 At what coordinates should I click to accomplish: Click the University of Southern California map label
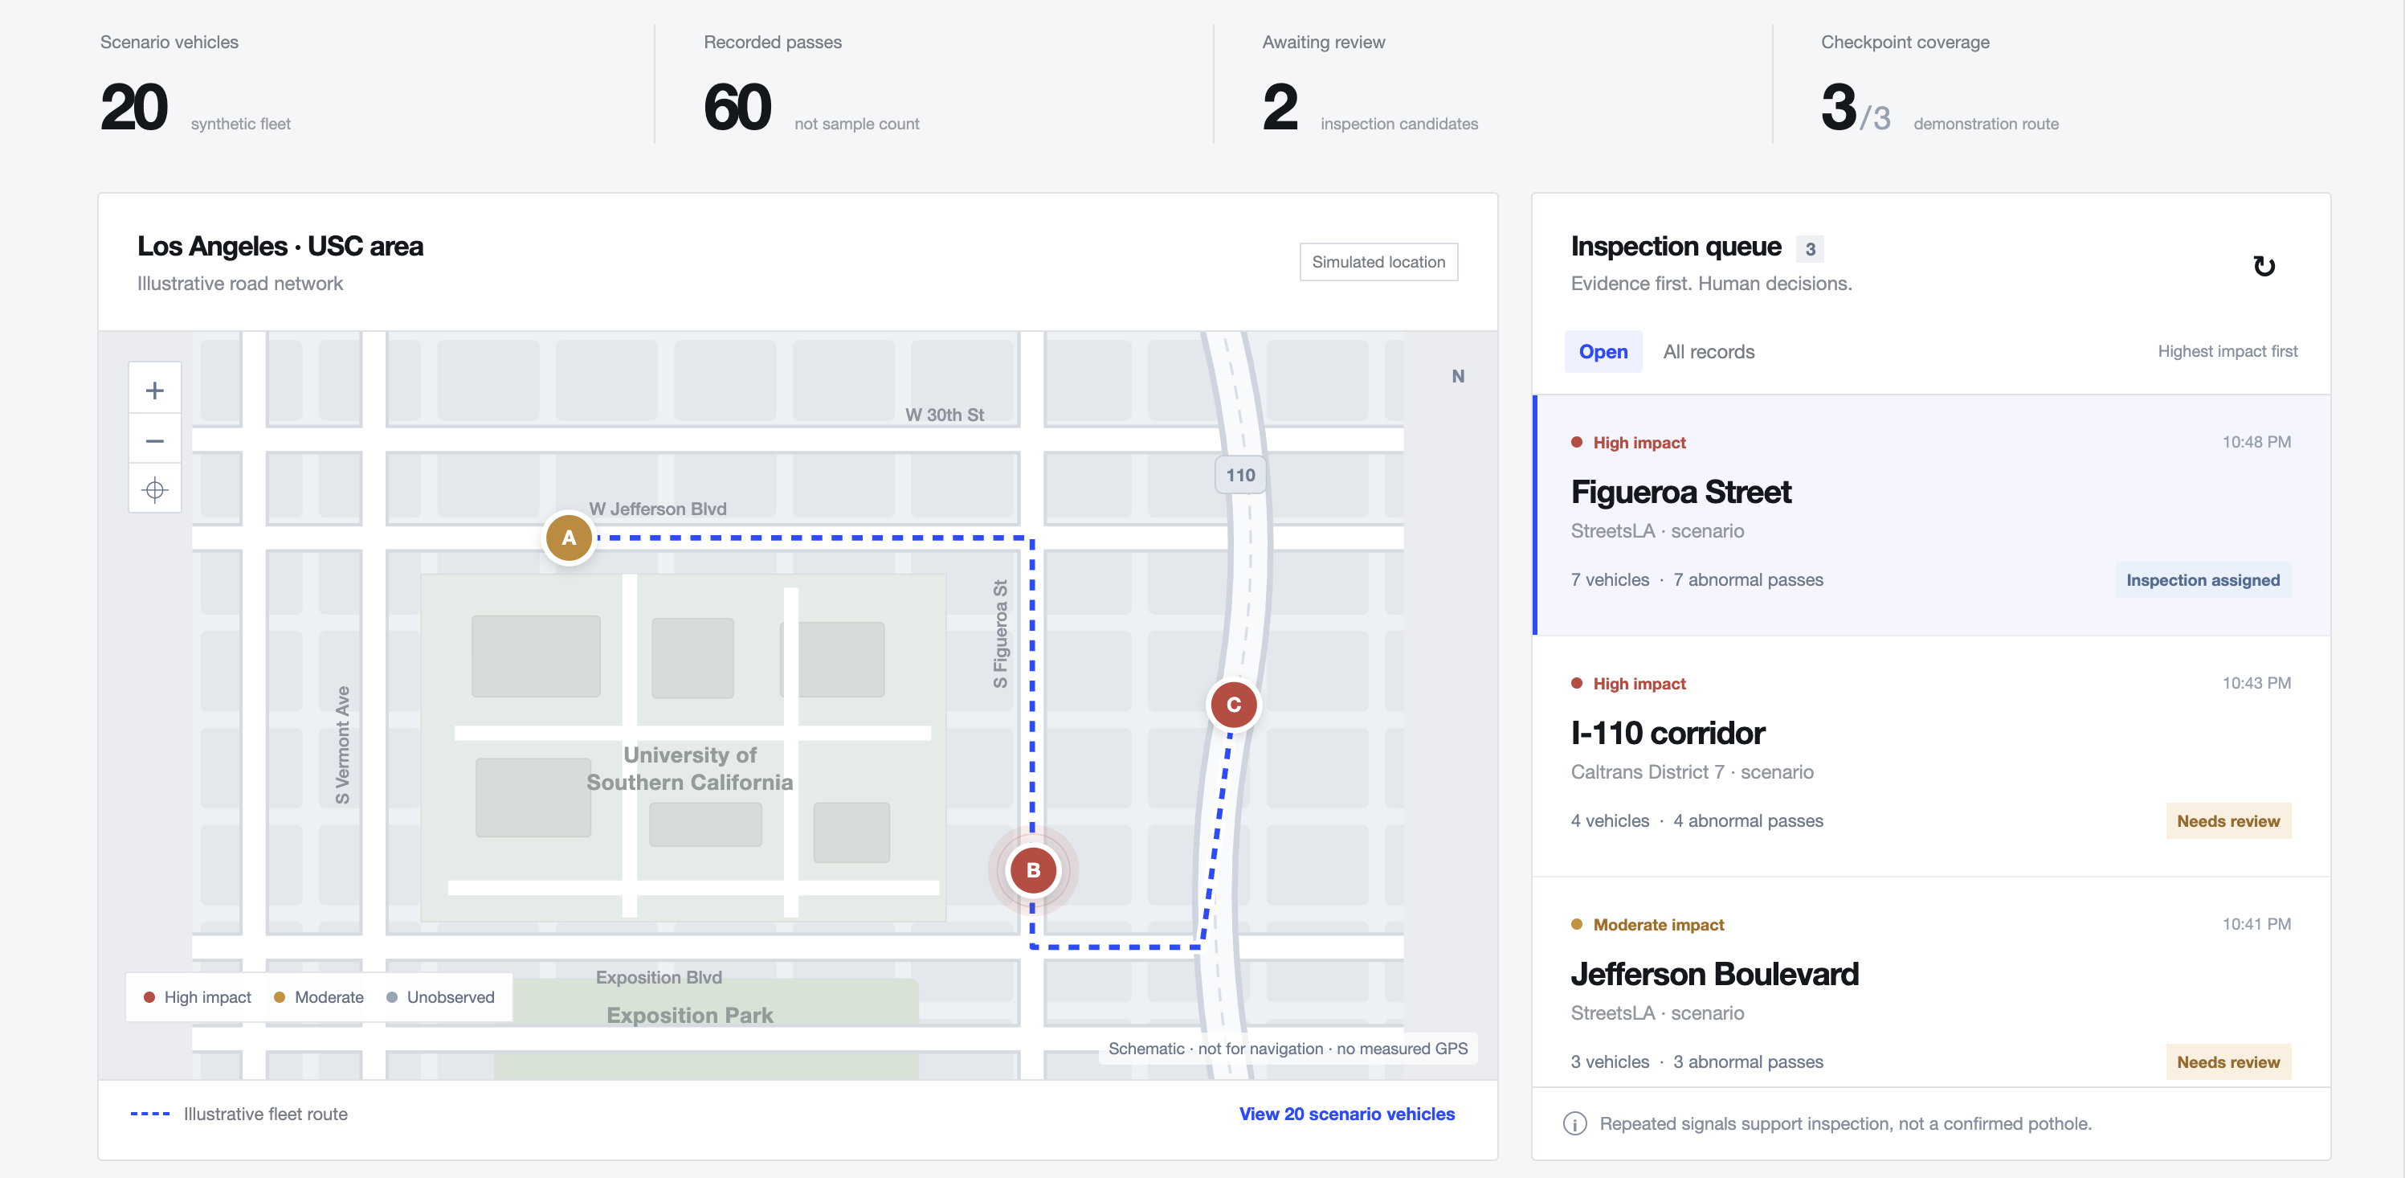click(x=690, y=769)
